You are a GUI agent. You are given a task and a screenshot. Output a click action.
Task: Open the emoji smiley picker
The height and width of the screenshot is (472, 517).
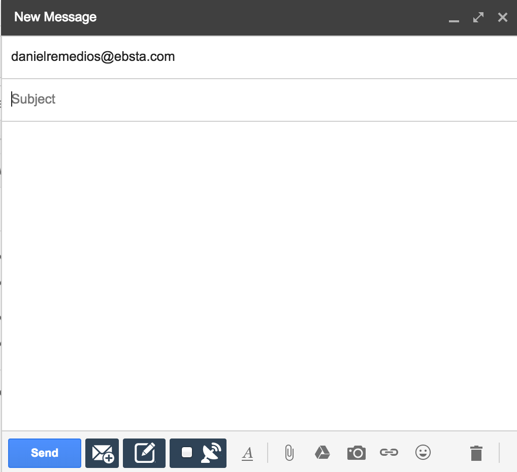[x=423, y=452]
